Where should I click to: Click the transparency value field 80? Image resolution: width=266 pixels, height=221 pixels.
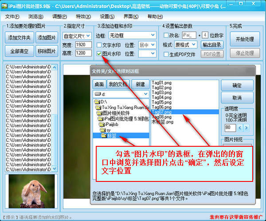click(x=230, y=128)
